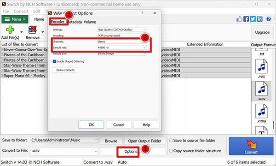Click OK in WAV Output Options
The height and width of the screenshot is (166, 276).
tap(91, 125)
